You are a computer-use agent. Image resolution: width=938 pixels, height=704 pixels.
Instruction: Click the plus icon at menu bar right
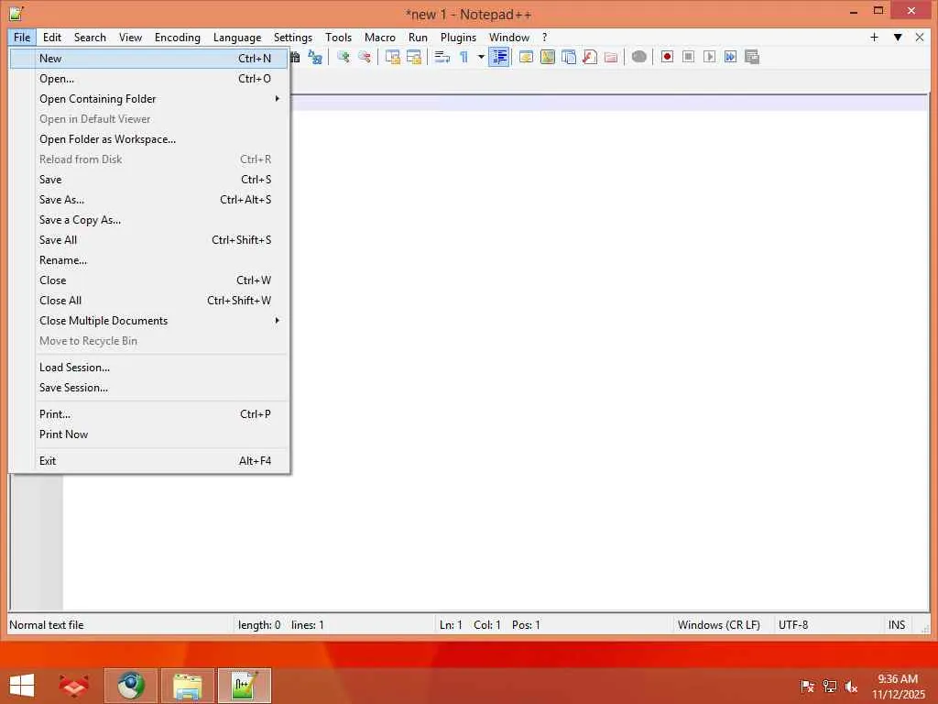coord(874,37)
